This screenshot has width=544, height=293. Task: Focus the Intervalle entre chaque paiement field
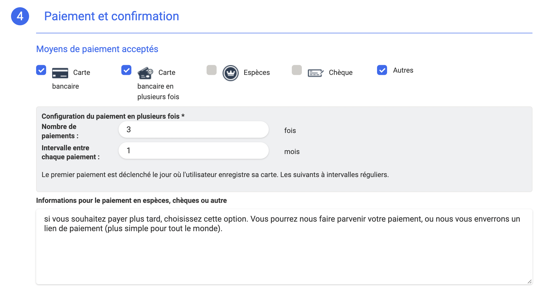pos(194,151)
